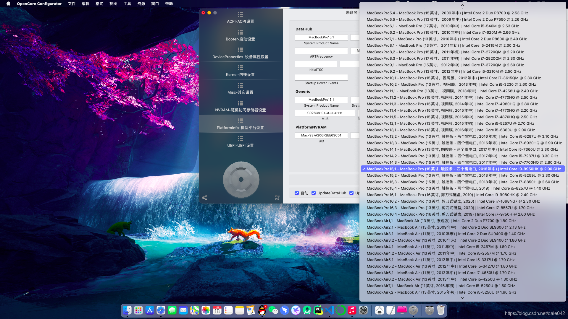Open DeviceProperties-设备属性设置 section
Image resolution: width=568 pixels, height=319 pixels.
(241, 53)
